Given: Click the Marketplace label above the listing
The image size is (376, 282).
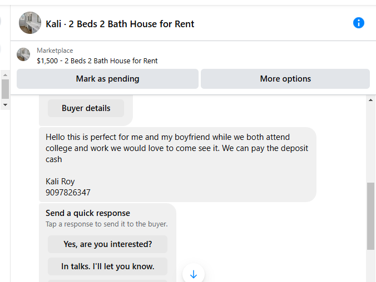Looking at the screenshot, I should (55, 51).
